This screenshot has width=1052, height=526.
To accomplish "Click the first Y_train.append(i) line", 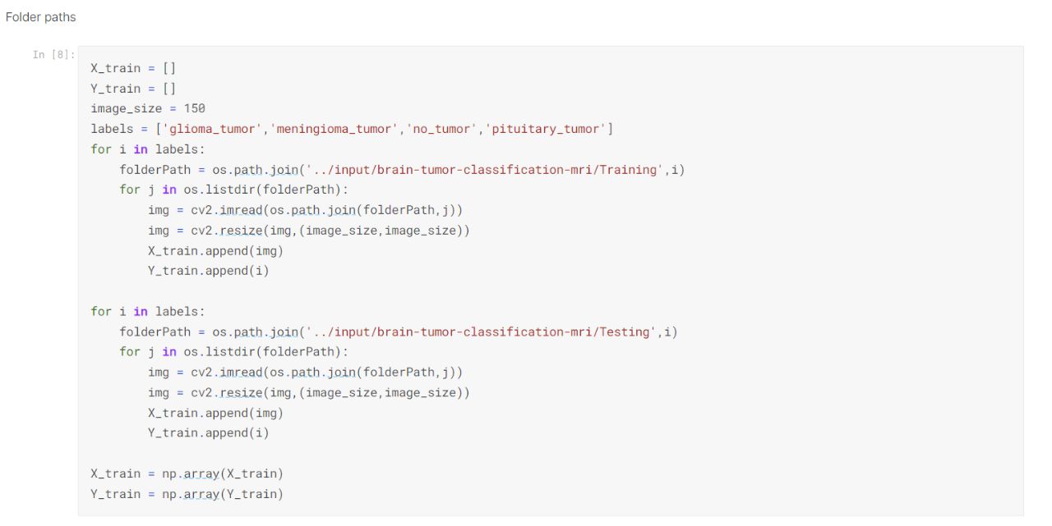I will [209, 271].
